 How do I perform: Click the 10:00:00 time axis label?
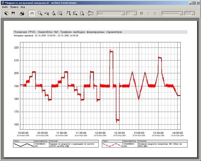(23, 133)
